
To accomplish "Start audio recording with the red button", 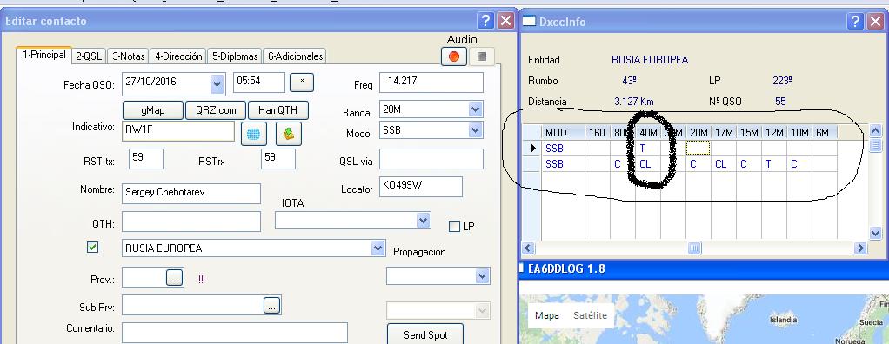I will (x=453, y=56).
